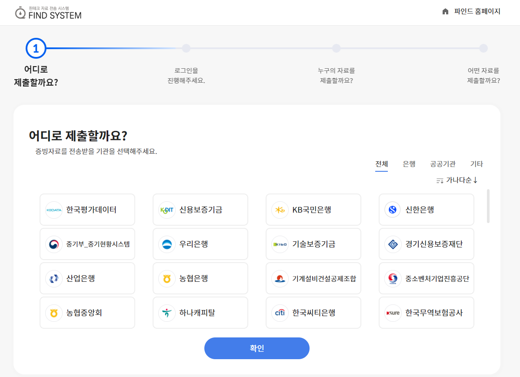The image size is (520, 377).
Task: Click the yellow NH logo of 농협중앙회
Action: (54, 313)
